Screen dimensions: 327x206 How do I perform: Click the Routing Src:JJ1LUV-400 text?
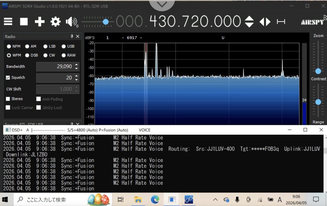(202, 149)
